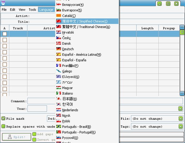The height and width of the screenshot is (143, 185).
Task: Click the Danish flag next to Dansk
Action: click(59, 43)
